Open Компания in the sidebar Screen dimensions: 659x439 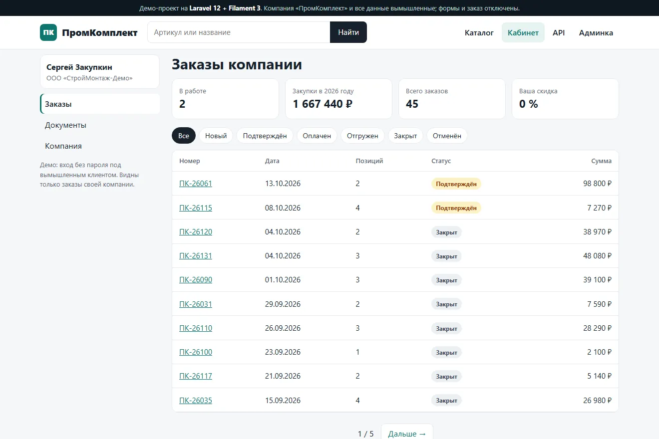100,146
